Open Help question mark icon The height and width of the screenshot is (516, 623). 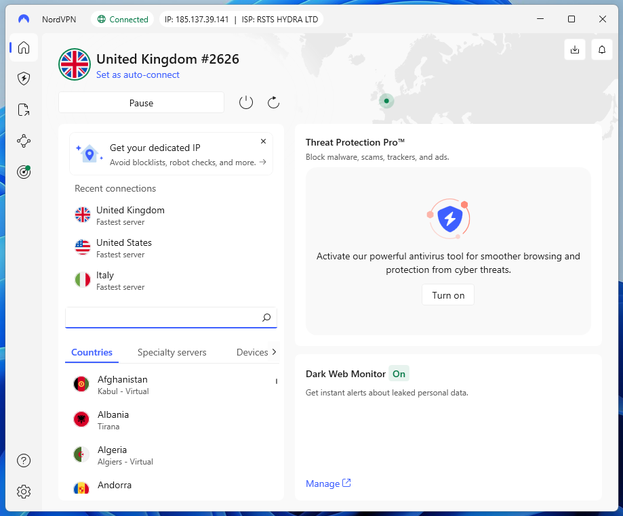point(24,460)
